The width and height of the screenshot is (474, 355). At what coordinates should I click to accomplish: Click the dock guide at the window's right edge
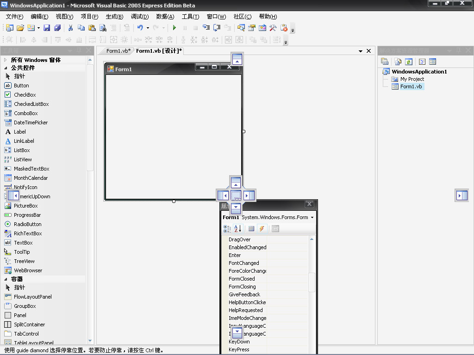click(462, 196)
